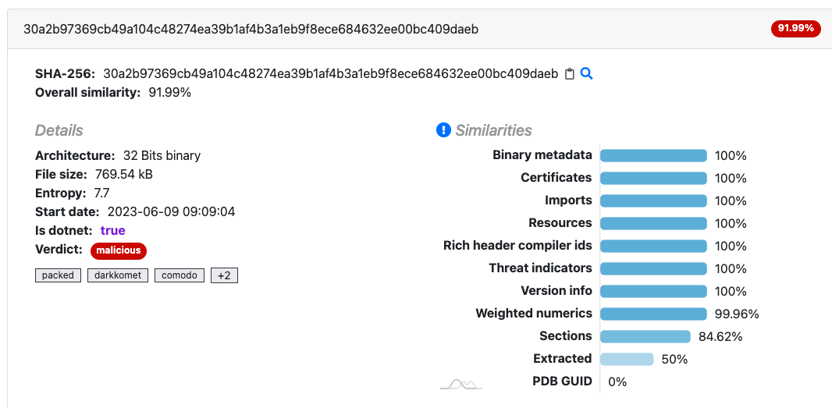Click the PDB GUID label

[562, 381]
